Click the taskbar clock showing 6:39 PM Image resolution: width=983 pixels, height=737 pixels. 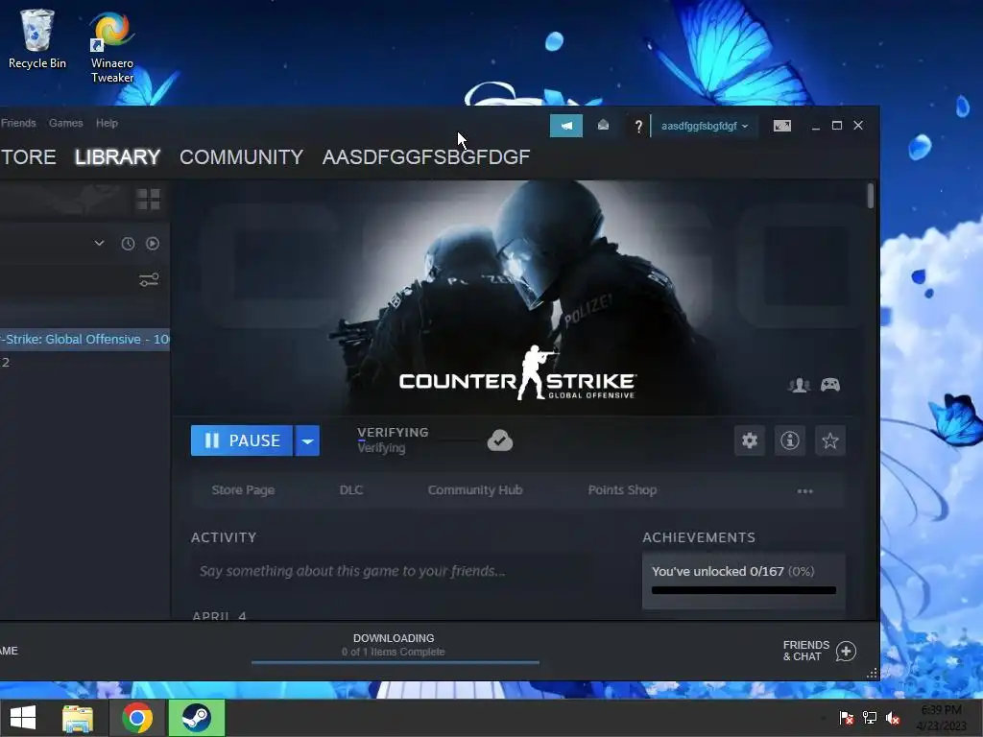point(941,718)
